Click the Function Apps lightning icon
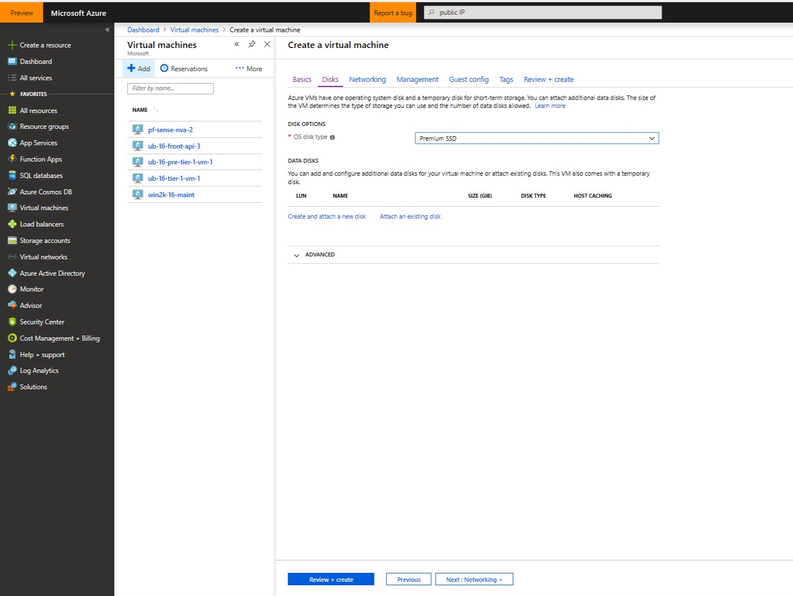 point(12,159)
